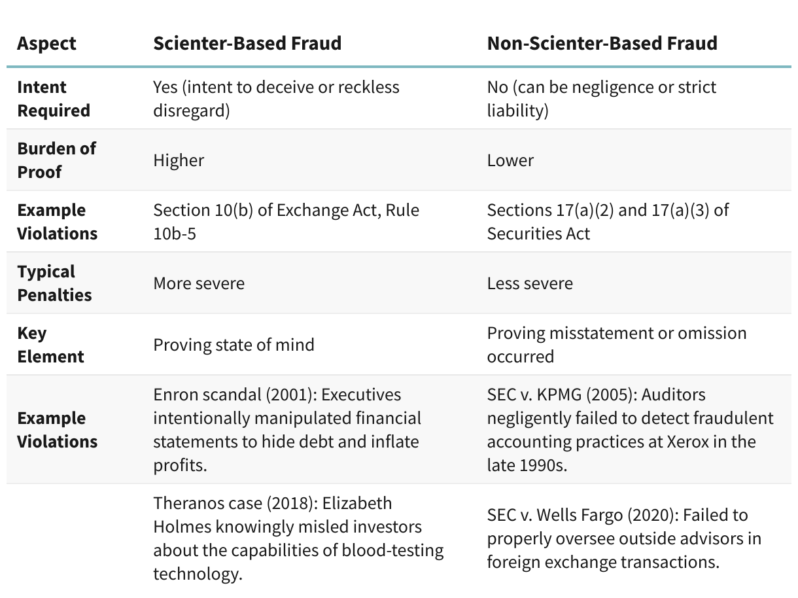Click the "Burden of Proof" row label

click(x=56, y=160)
